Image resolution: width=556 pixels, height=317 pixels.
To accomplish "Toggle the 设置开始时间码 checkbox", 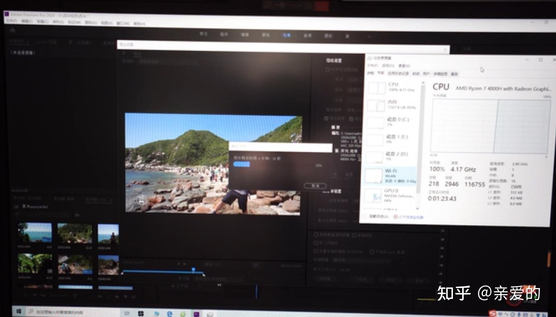I will (316, 252).
